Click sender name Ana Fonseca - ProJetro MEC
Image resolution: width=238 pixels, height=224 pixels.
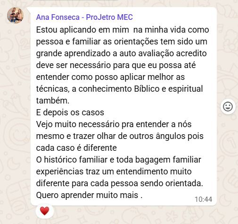click(x=84, y=17)
